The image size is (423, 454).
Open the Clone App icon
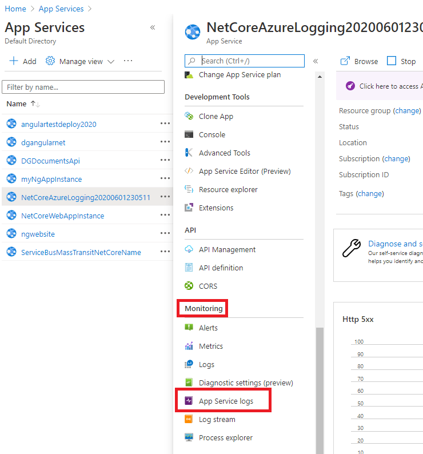pyautogui.click(x=189, y=116)
